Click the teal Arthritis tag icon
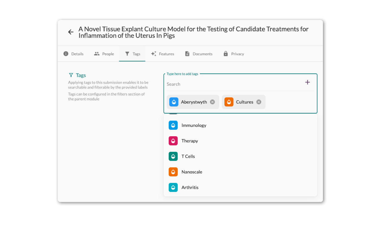This screenshot has height=232, width=381. [173, 188]
